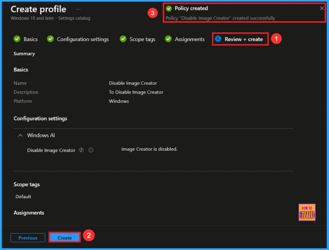Click the green check icon in notification
329x250 pixels.
169,8
